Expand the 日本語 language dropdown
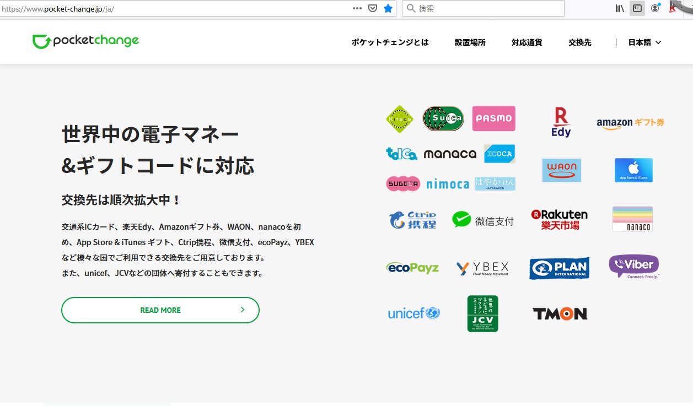693x406 pixels. [x=644, y=42]
